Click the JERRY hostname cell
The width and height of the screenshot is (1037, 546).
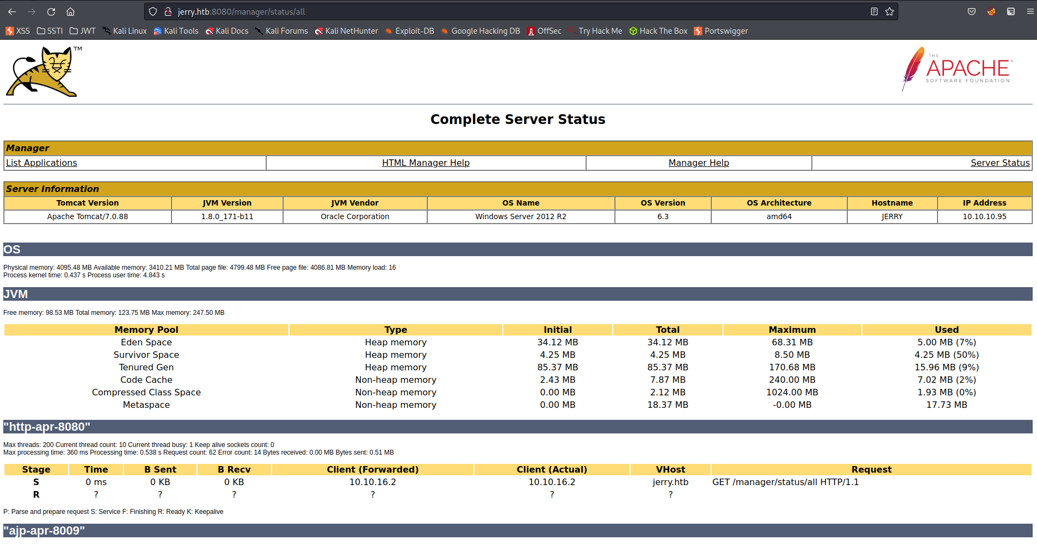[x=892, y=216]
